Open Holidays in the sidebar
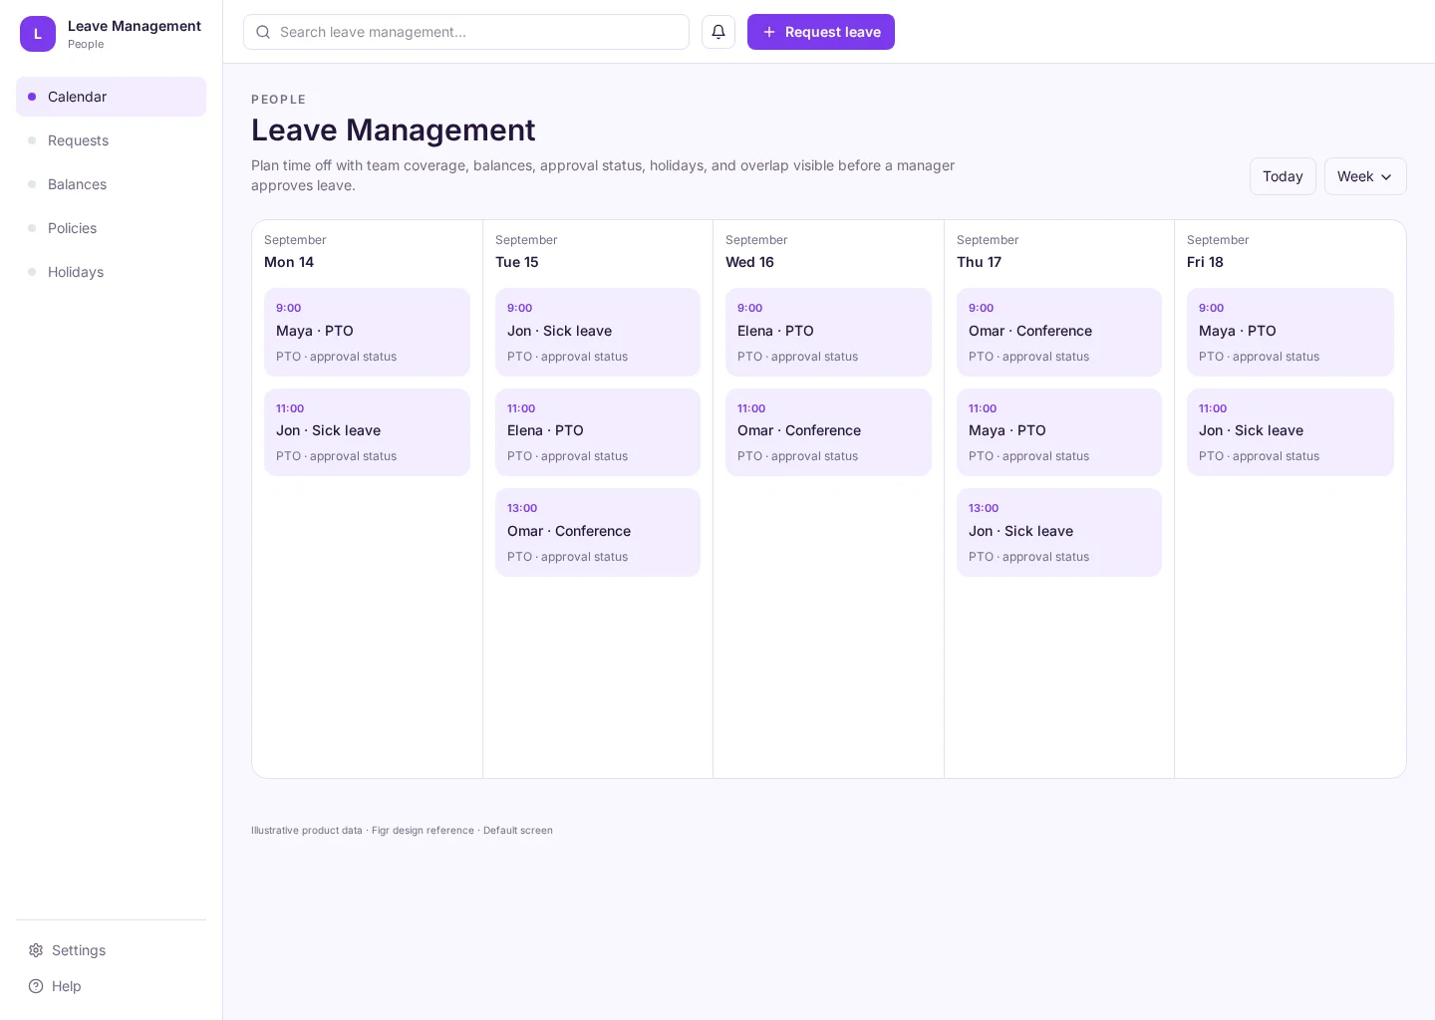This screenshot has width=1435, height=1020. click(111, 272)
